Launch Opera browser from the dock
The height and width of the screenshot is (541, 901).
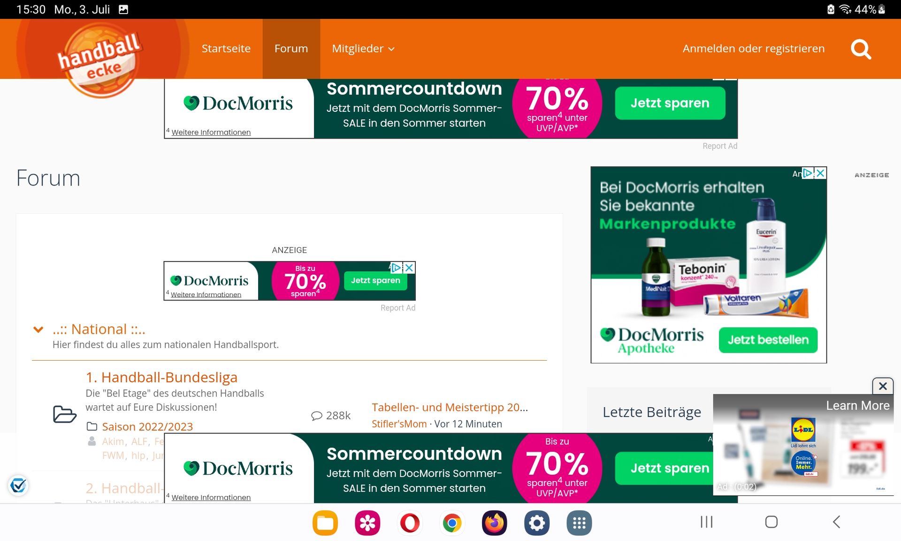click(410, 523)
